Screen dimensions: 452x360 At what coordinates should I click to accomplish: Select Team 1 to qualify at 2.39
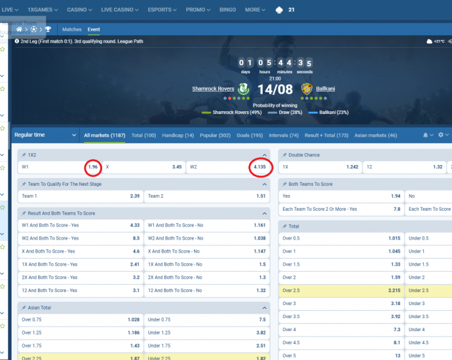click(x=81, y=196)
